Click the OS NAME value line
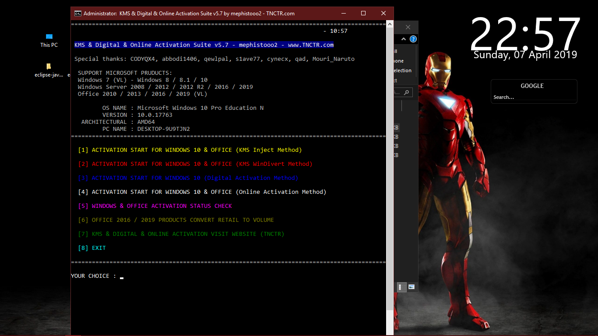598x336 pixels. coord(183,108)
